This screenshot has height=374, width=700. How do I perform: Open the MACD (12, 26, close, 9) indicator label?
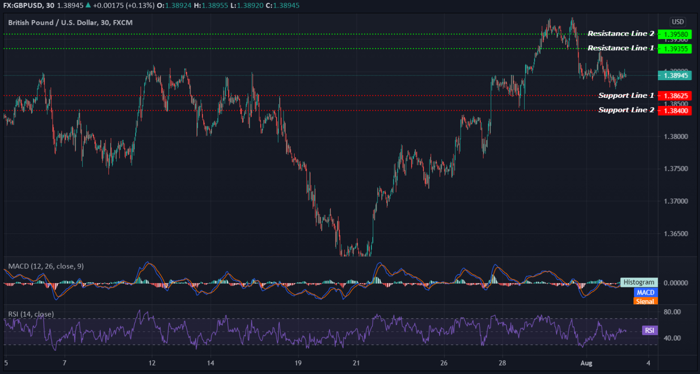[46, 266]
